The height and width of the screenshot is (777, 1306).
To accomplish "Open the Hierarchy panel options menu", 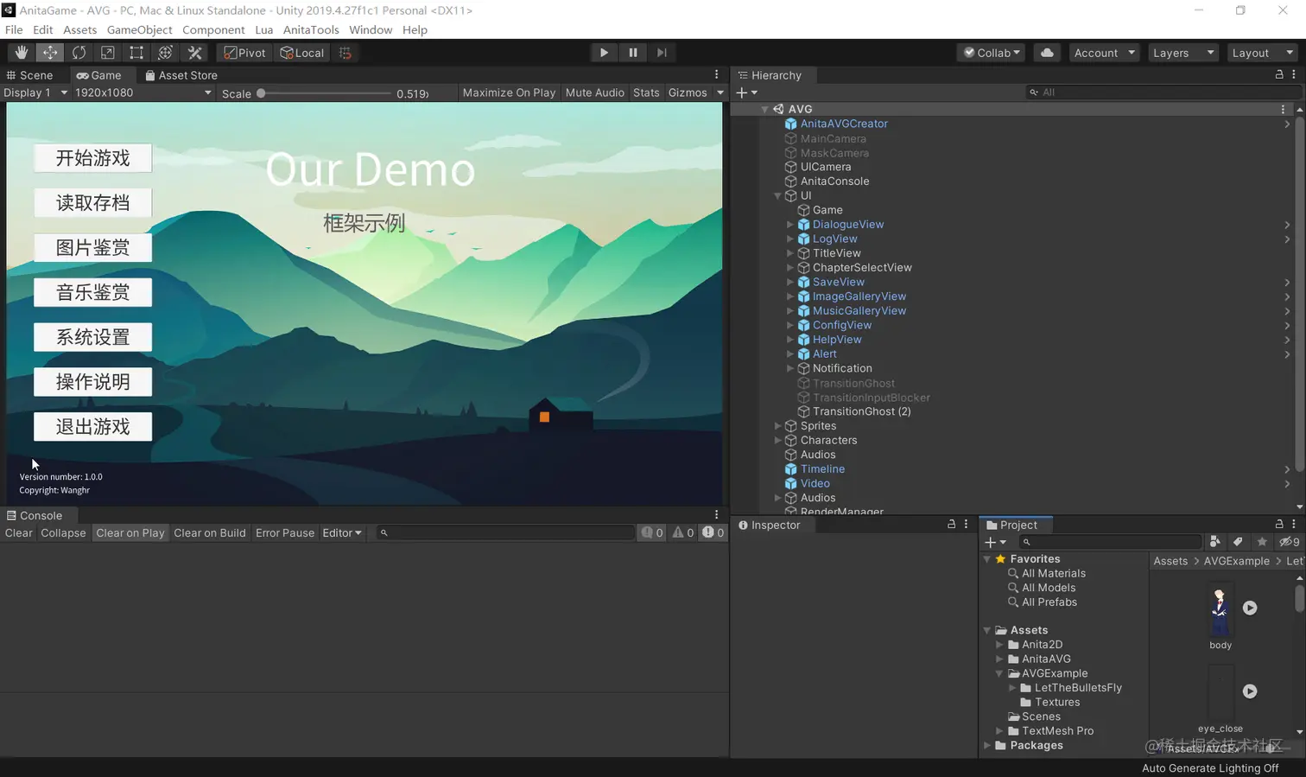I will click(x=1294, y=75).
